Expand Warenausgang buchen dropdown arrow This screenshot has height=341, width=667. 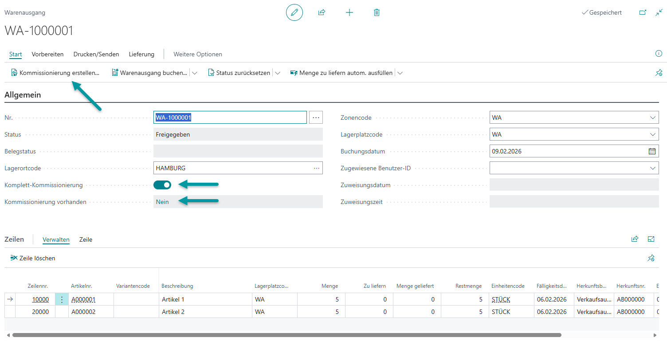click(x=194, y=73)
